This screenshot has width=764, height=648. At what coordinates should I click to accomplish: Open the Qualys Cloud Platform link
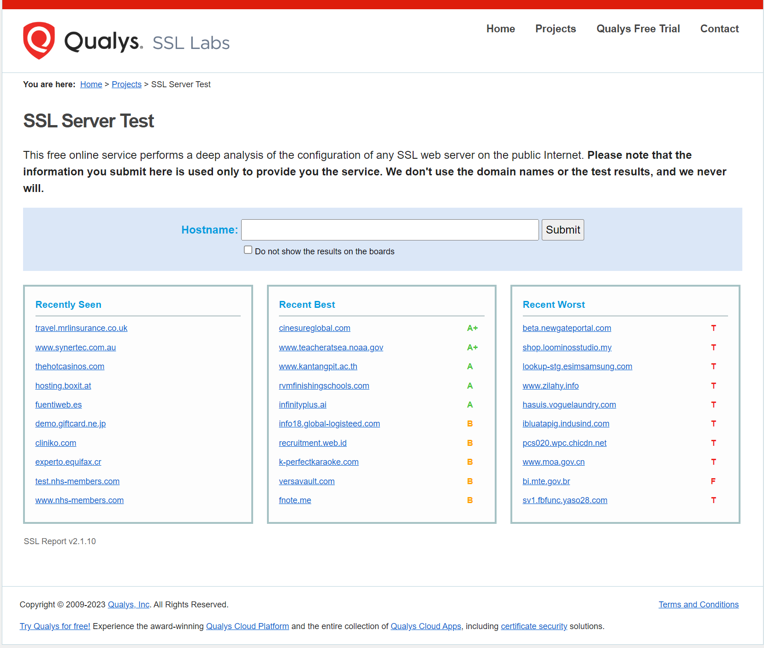(247, 626)
